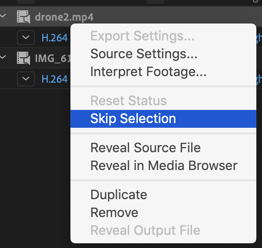Click the greyed-out Reset Status entry
This screenshot has width=262, height=248.
[128, 101]
